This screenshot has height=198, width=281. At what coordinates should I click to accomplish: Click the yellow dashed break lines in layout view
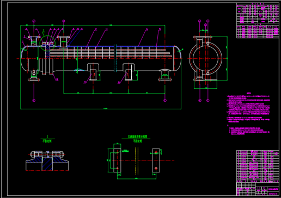pos(137,160)
